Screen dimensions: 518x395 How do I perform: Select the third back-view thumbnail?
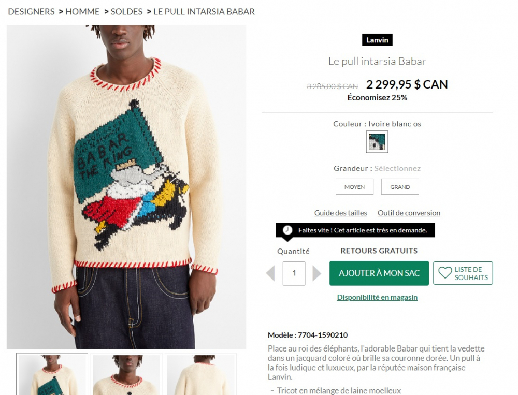[201, 374]
